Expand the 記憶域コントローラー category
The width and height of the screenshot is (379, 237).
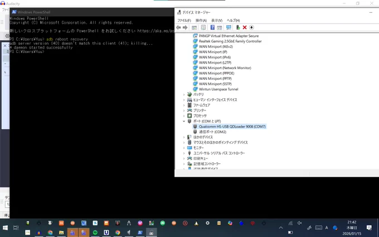(184, 164)
